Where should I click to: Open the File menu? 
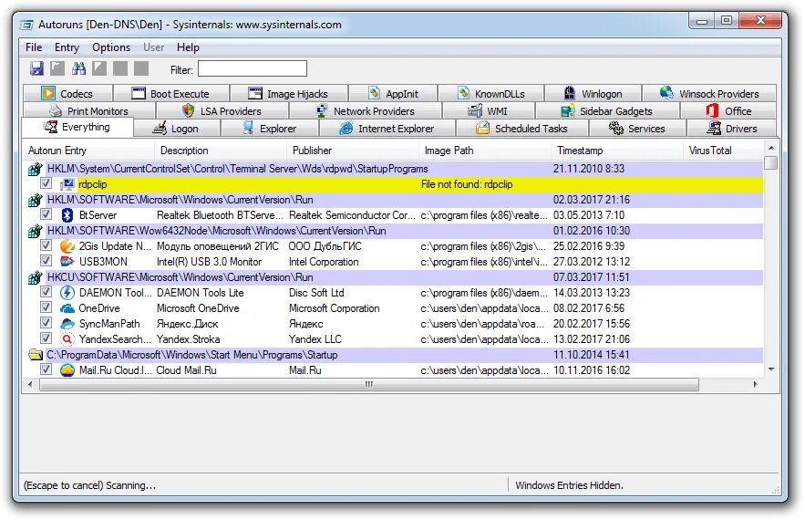click(x=34, y=47)
